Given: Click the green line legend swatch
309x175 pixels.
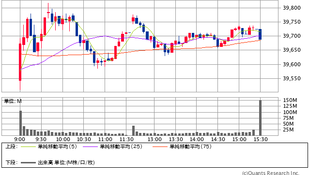Looking at the screenshot, I should (28, 146).
